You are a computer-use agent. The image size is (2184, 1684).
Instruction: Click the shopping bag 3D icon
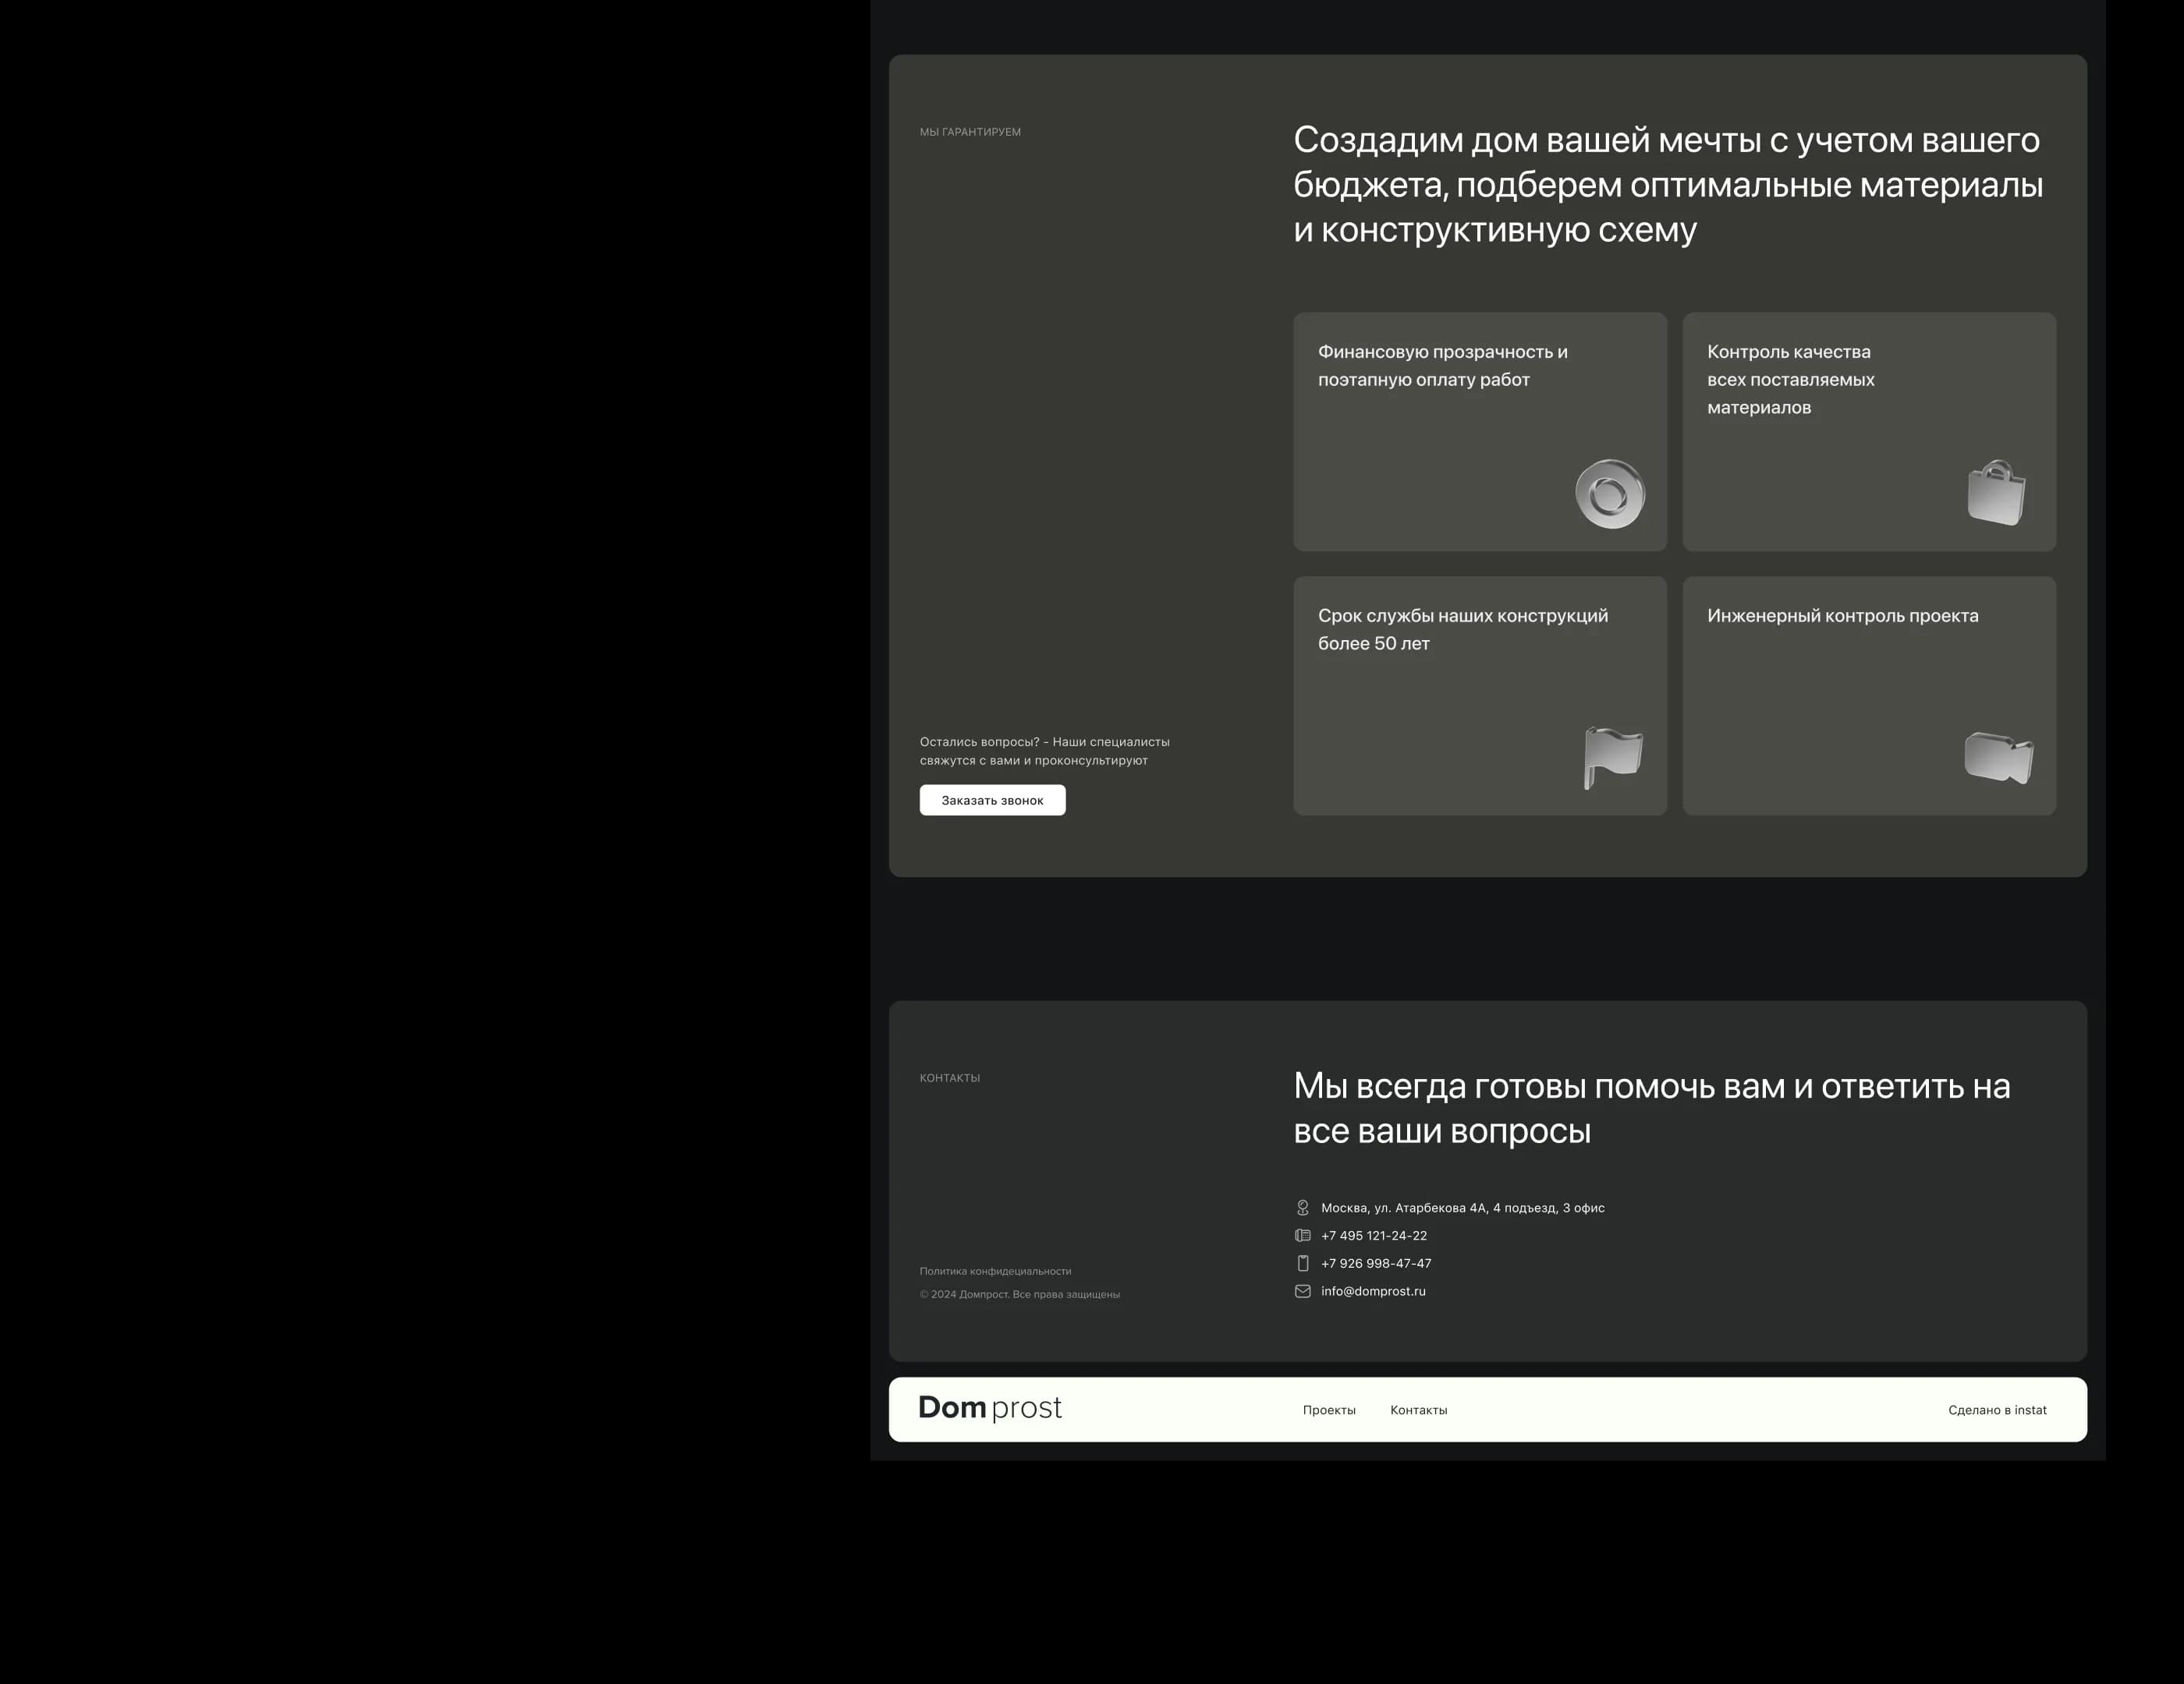coord(1996,493)
